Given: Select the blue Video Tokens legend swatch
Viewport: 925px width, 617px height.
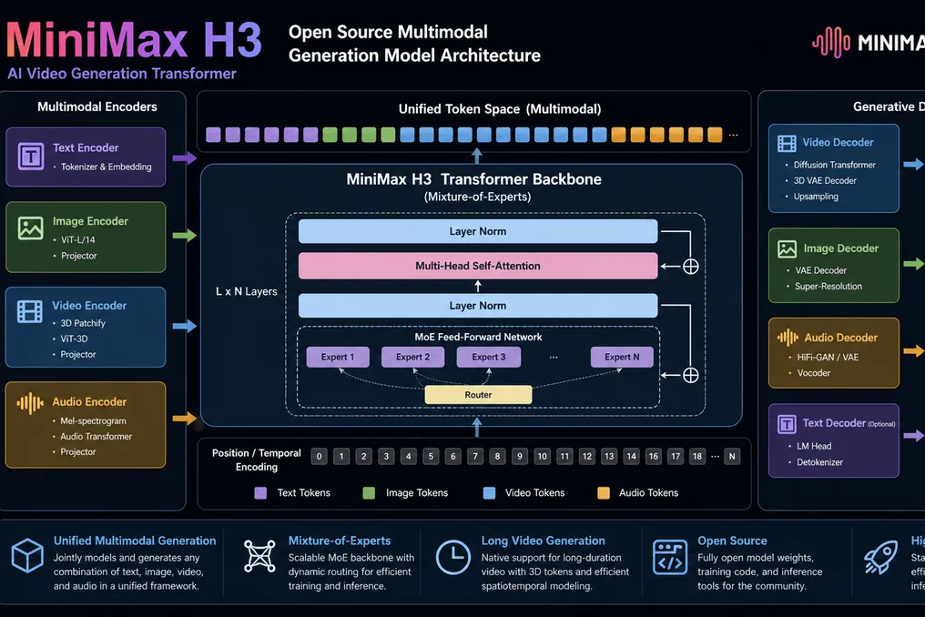Looking at the screenshot, I should click(x=489, y=493).
